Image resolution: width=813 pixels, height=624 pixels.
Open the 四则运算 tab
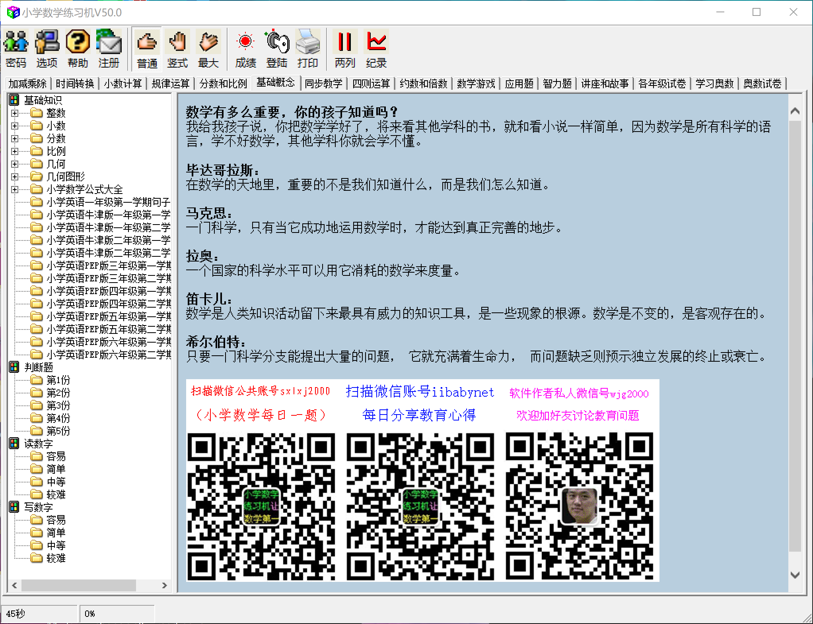371,83
